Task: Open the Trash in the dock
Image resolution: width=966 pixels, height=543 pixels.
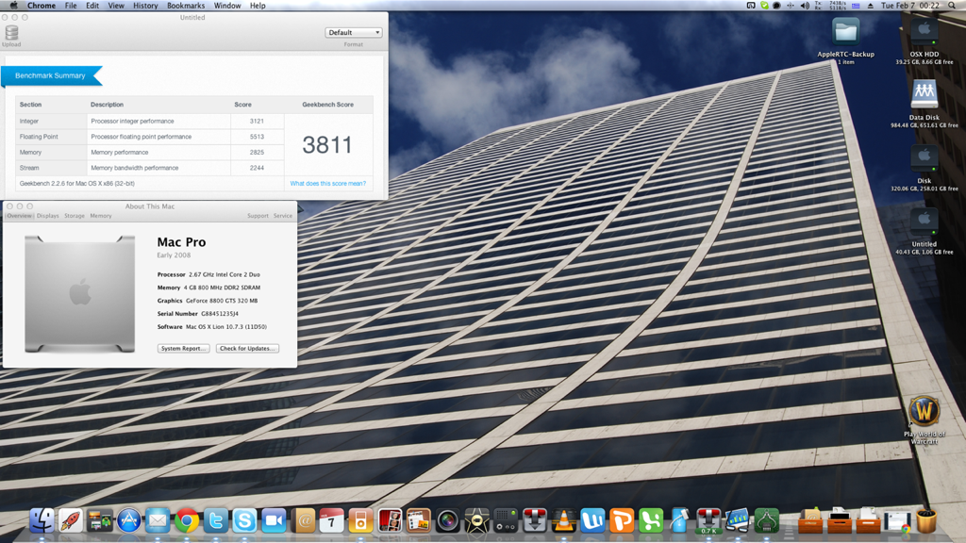Action: click(926, 520)
